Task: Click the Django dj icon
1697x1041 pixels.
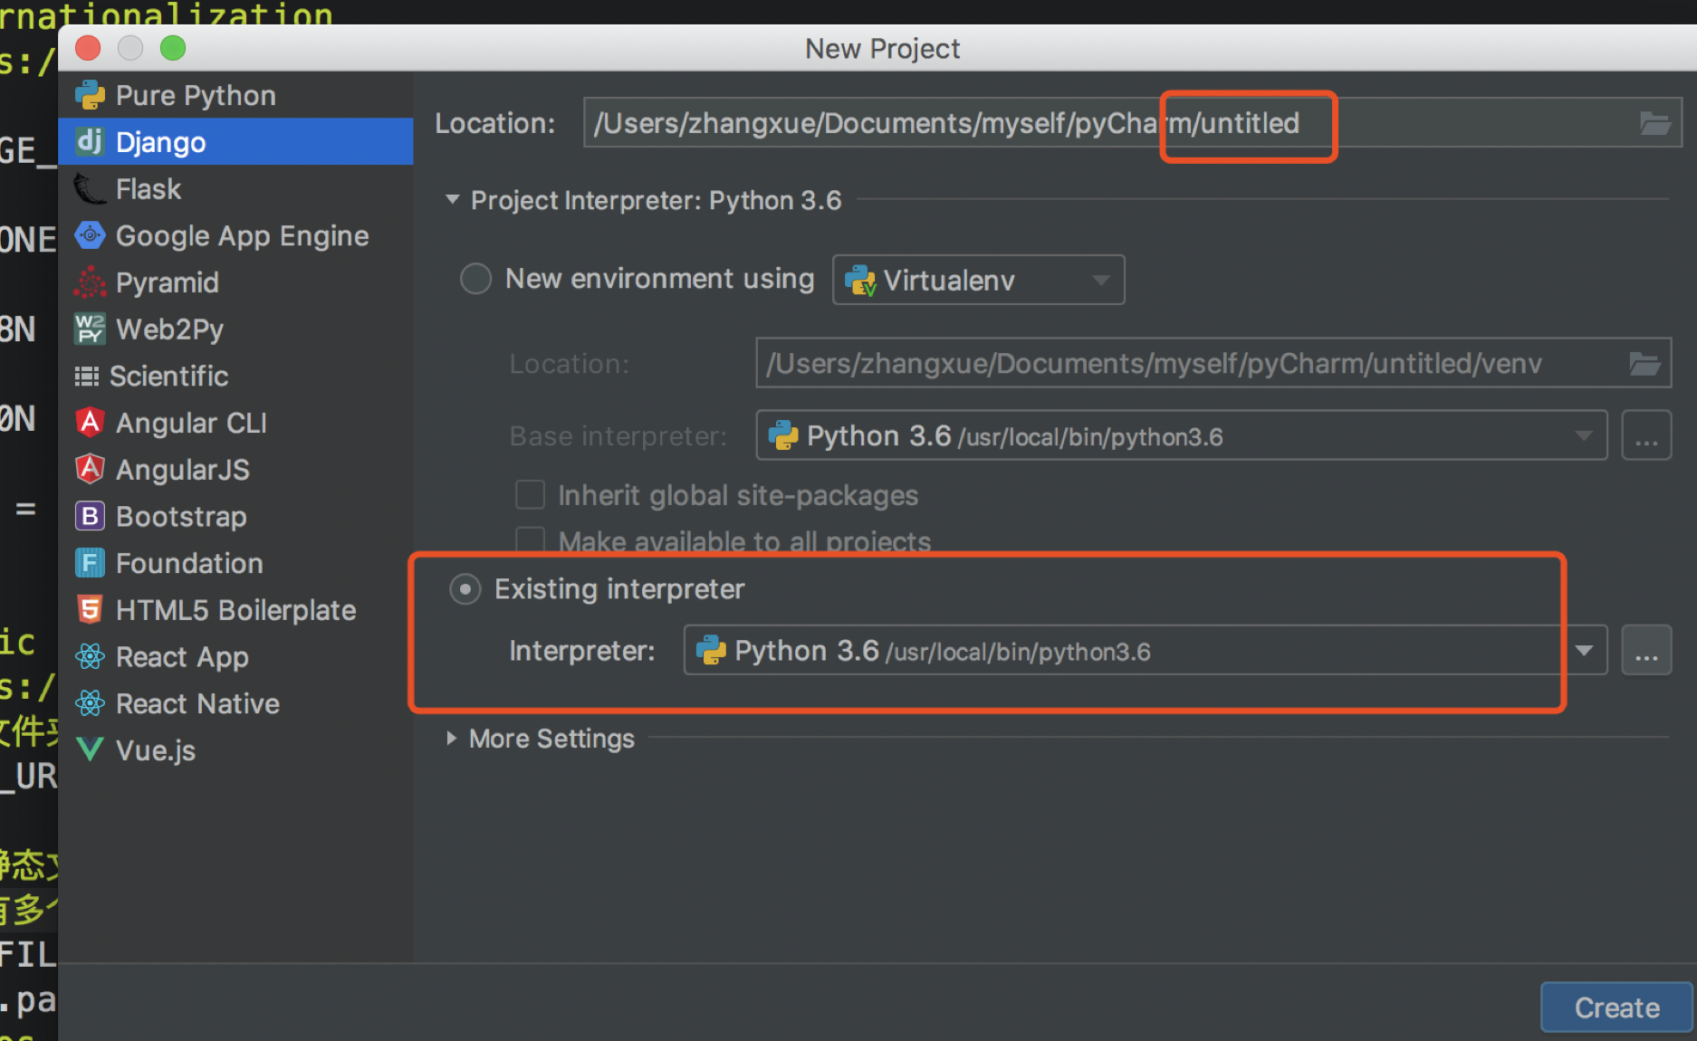Action: pyautogui.click(x=90, y=141)
